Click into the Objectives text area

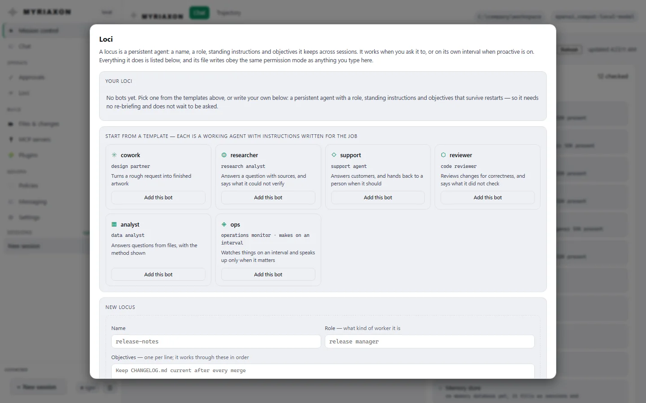(x=323, y=371)
